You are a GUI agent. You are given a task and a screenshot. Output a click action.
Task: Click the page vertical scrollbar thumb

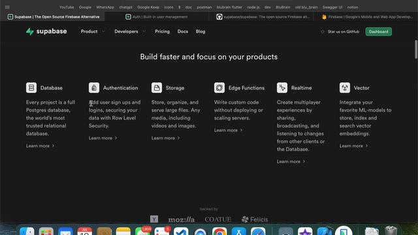[416, 50]
